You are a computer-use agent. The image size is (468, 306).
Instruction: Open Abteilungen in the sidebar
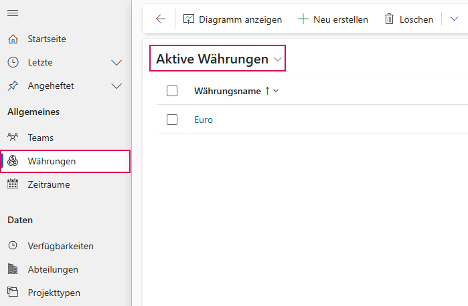pyautogui.click(x=66, y=269)
